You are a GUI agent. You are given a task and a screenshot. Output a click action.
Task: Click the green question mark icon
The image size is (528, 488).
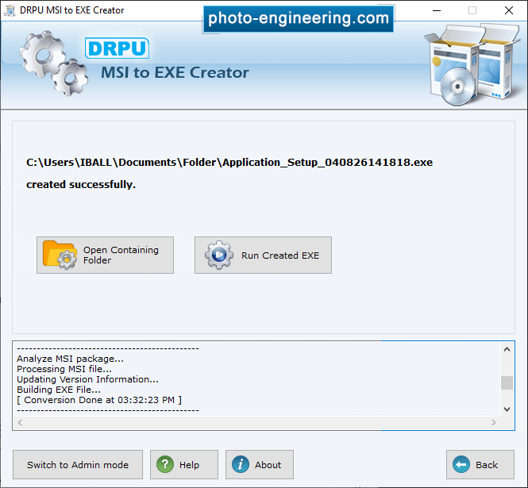165,465
